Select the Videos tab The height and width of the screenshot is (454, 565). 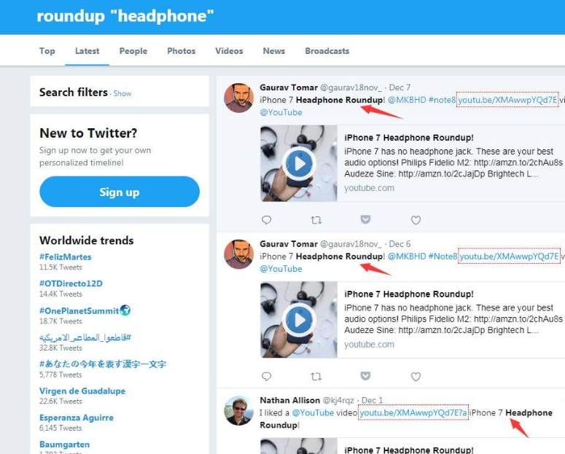[229, 51]
